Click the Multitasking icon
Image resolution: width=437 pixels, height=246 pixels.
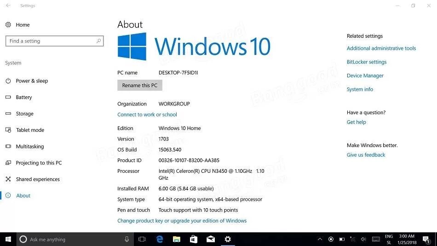[8, 146]
